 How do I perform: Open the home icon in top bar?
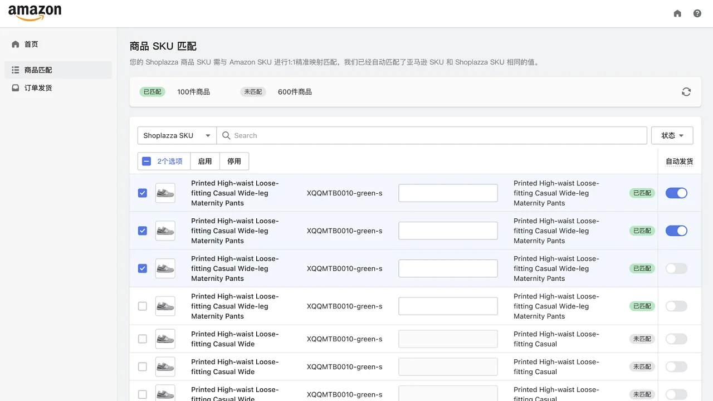(x=677, y=13)
